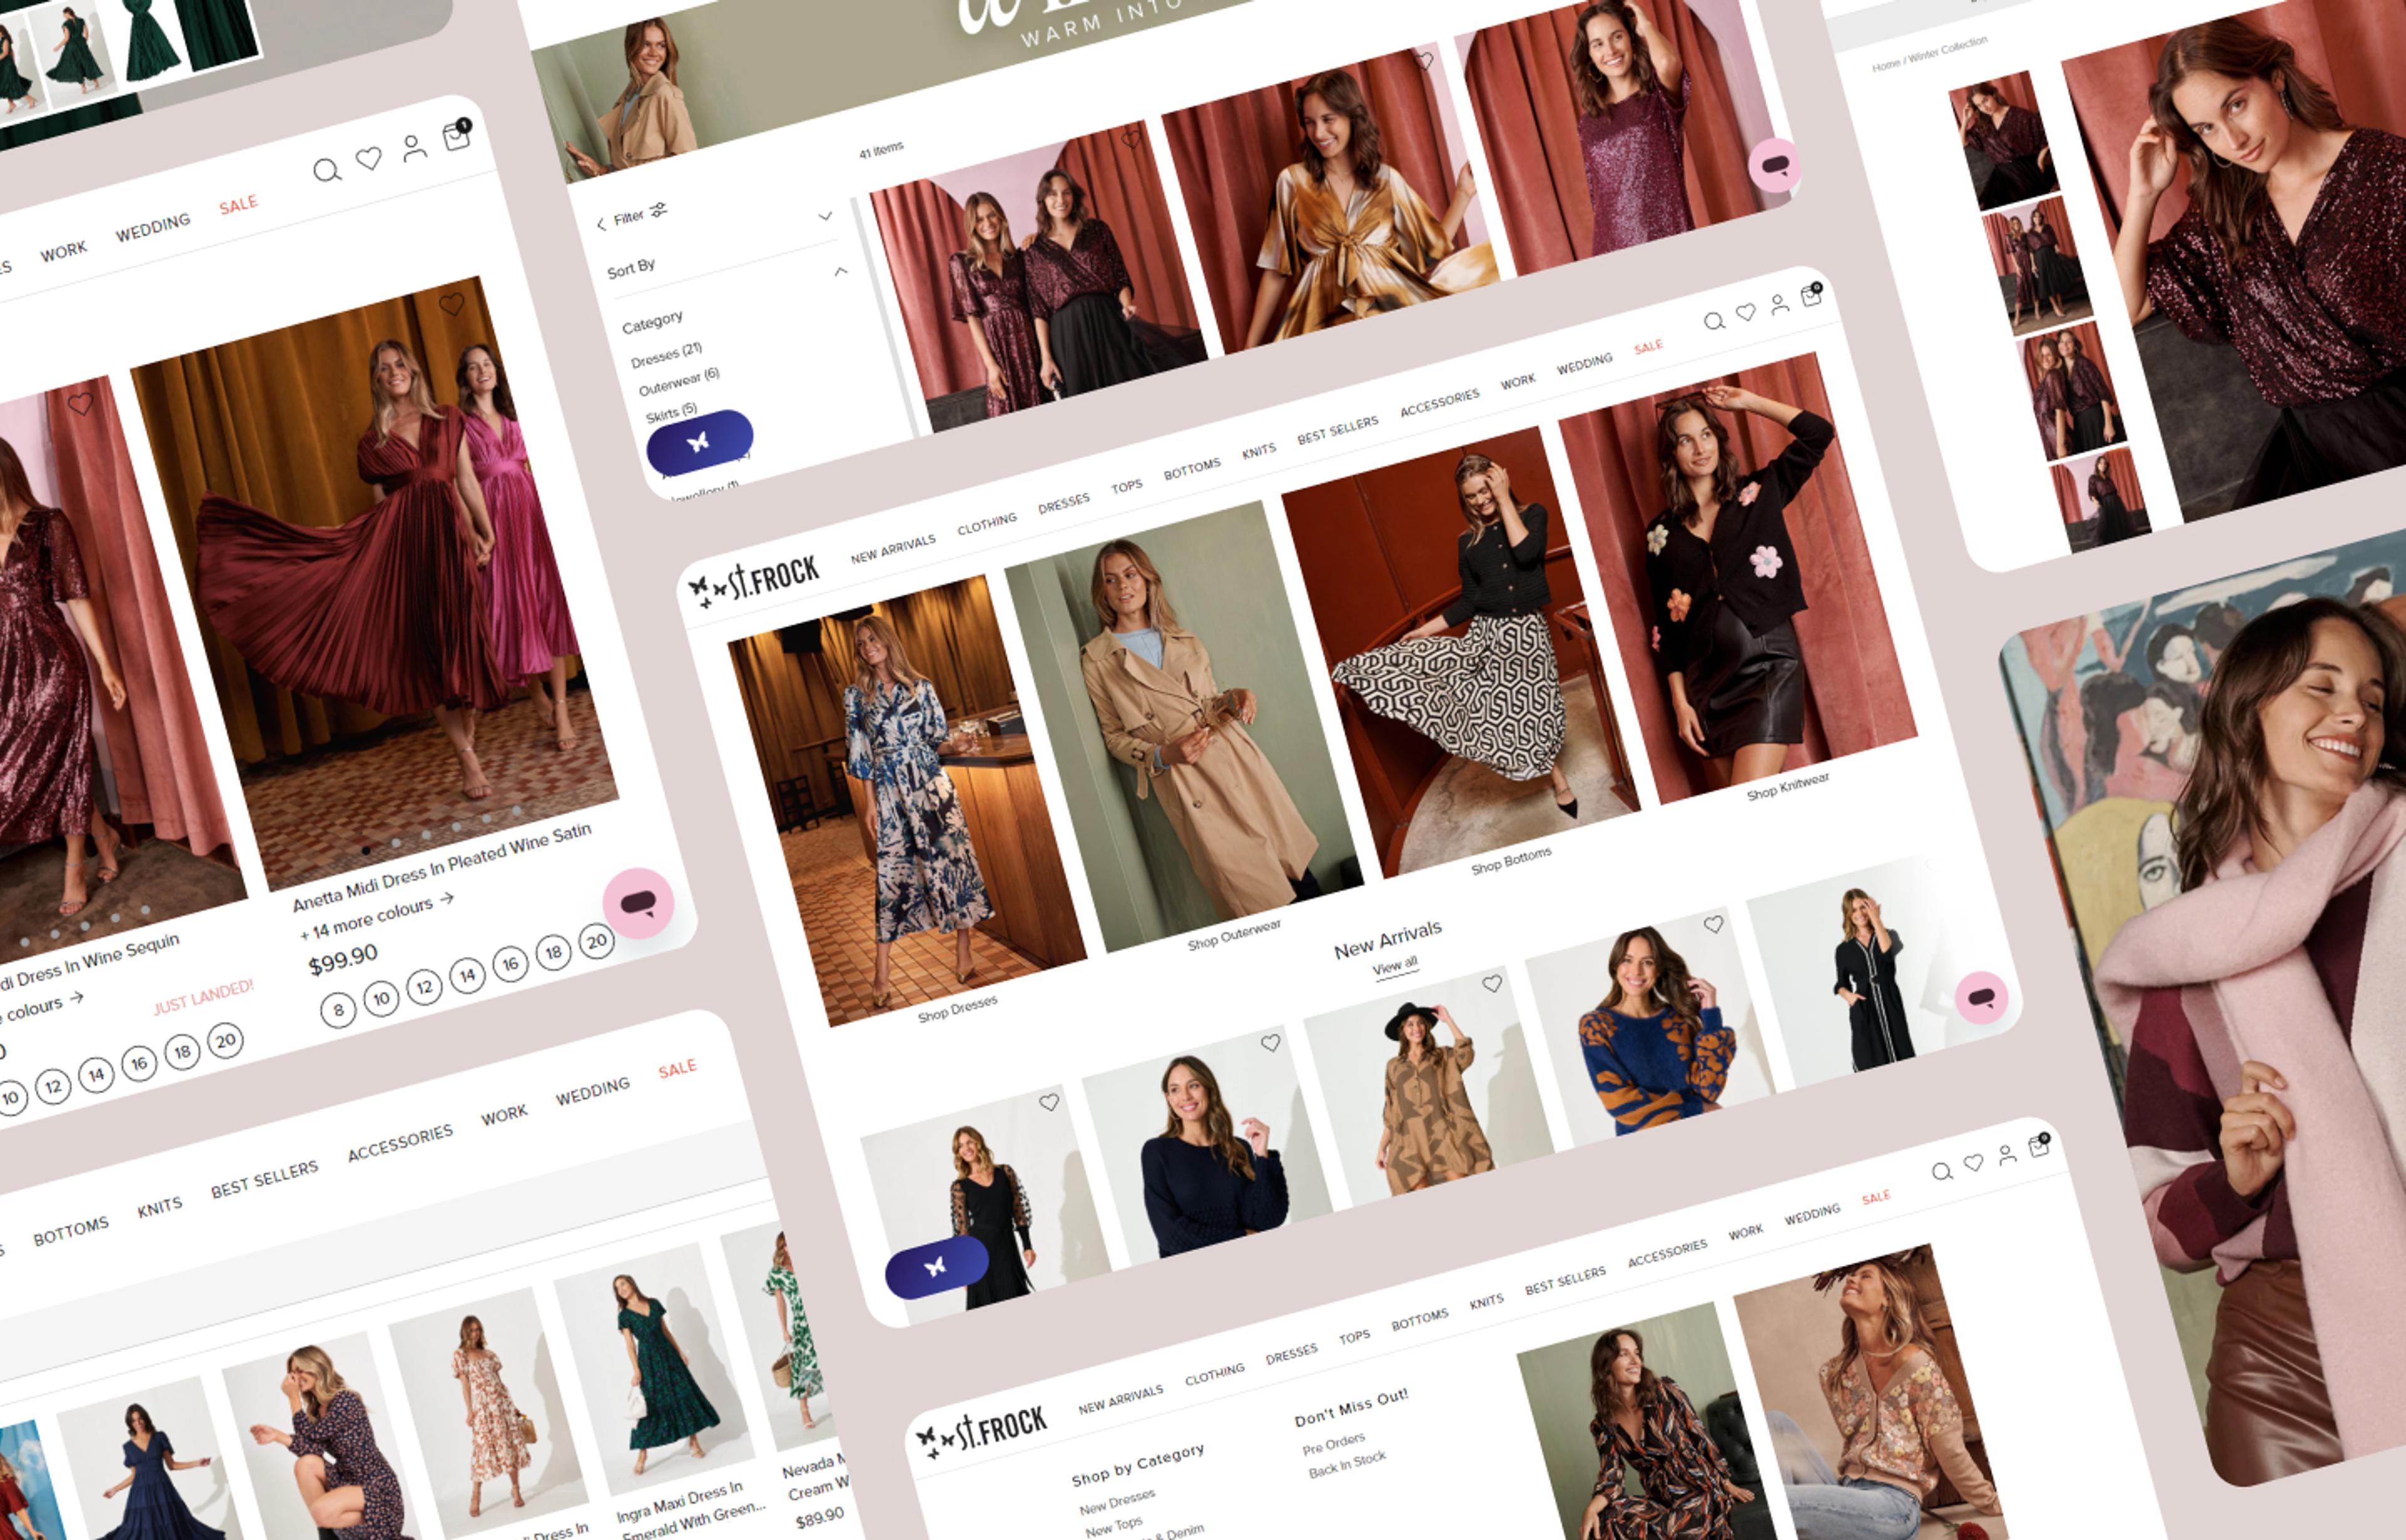Open pink chat bubble beside size 20 circle
Image resolution: width=2406 pixels, height=1540 pixels.
click(638, 904)
